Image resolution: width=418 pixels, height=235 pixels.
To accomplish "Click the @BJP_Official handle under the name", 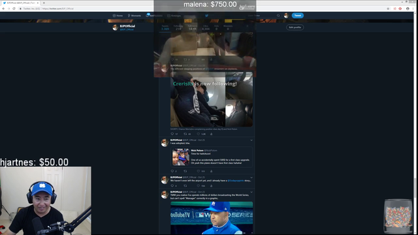I will click(127, 29).
